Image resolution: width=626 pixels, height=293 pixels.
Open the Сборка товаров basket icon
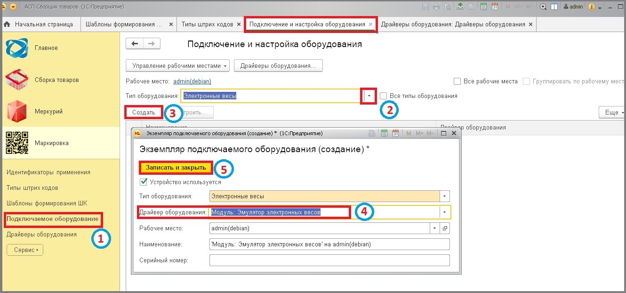point(16,80)
